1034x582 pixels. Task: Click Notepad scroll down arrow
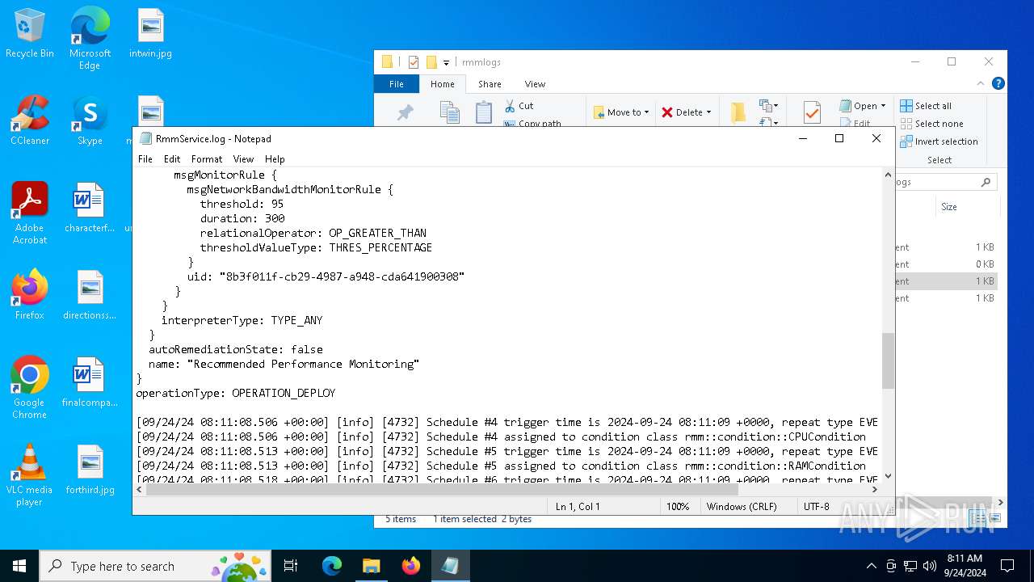[889, 477]
